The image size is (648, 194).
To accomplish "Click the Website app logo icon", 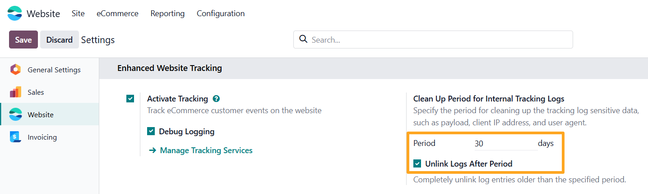I will 15,13.
